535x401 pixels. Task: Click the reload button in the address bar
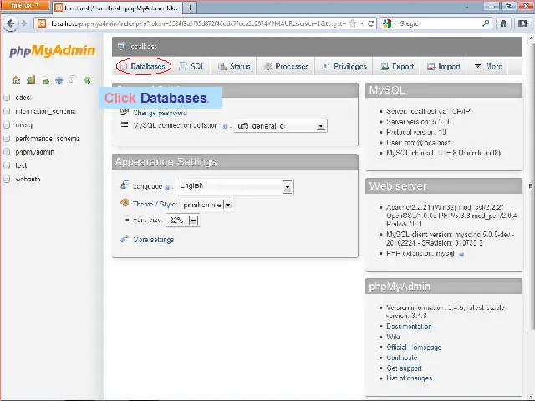[x=370, y=23]
